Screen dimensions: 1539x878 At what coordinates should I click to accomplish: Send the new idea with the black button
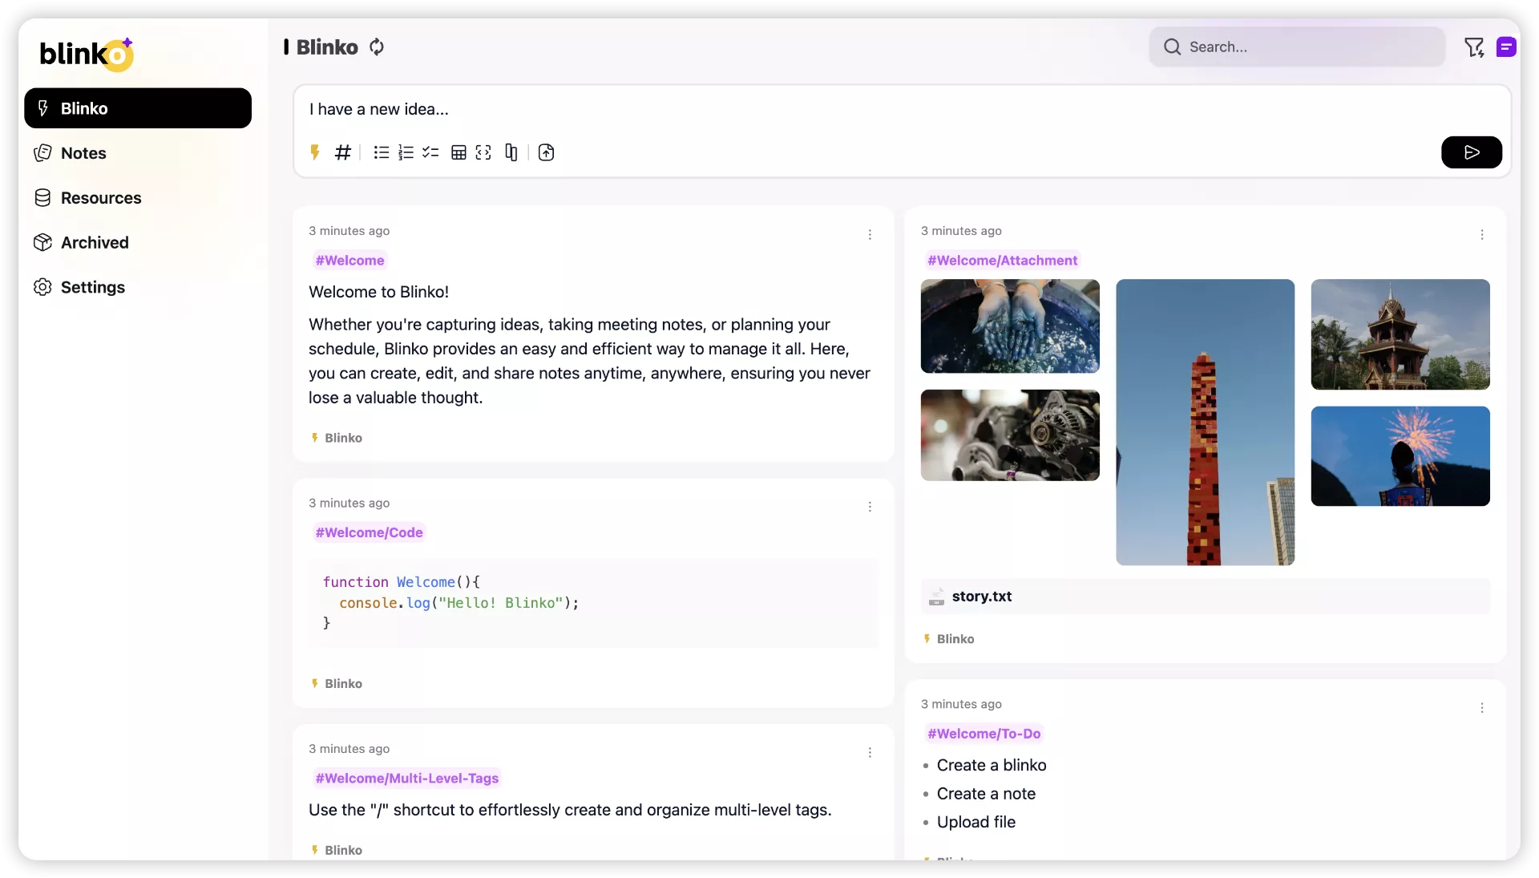(1472, 152)
